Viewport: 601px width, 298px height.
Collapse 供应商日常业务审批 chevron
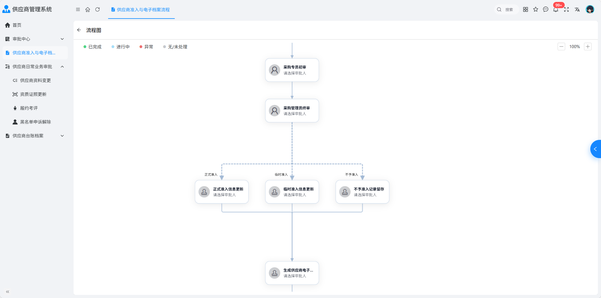point(62,67)
